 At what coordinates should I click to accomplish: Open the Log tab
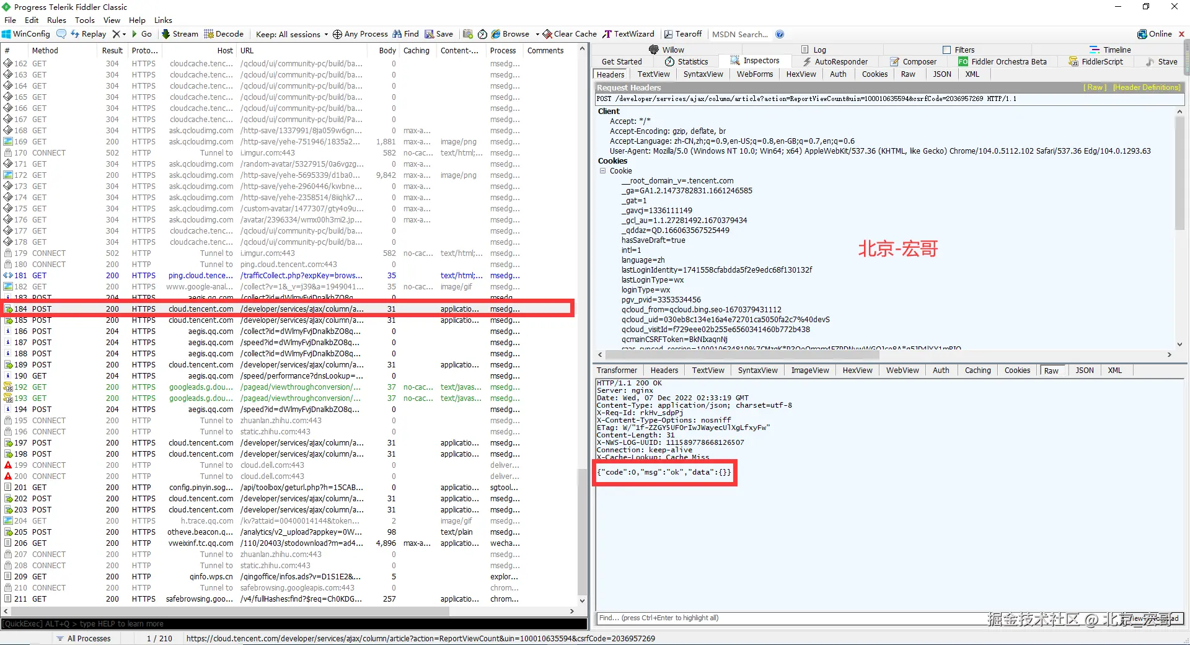pos(814,50)
